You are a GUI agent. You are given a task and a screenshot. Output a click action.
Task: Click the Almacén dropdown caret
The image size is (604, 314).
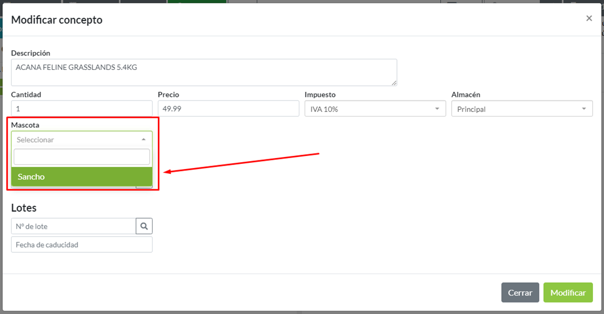584,109
